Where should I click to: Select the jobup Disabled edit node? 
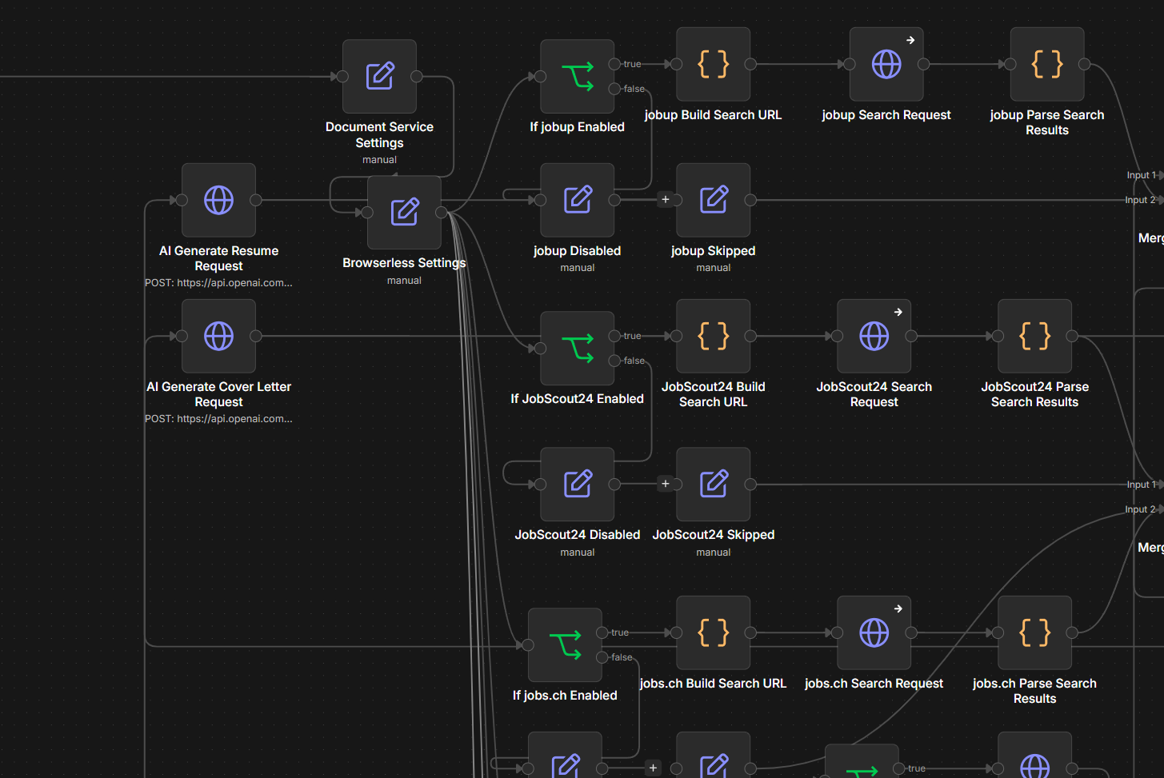(x=577, y=200)
